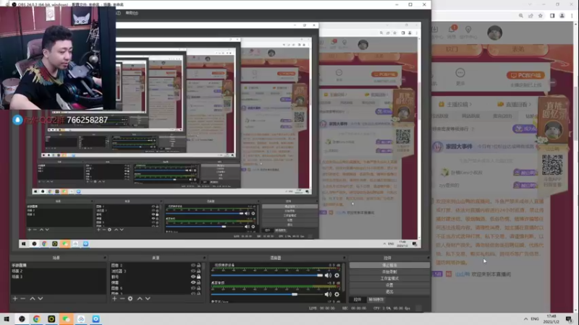This screenshot has height=325, width=579.
Task: Expand the 直播回看 section arrow
Action: point(529,105)
